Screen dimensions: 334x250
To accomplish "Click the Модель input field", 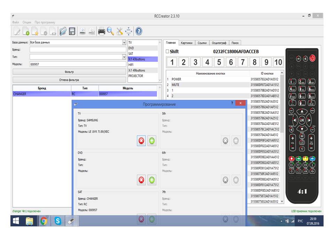I will (x=78, y=64).
